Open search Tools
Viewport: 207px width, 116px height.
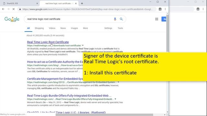(x=120, y=28)
